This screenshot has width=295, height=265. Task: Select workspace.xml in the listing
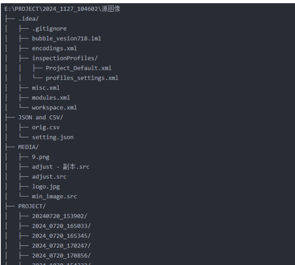[54, 108]
